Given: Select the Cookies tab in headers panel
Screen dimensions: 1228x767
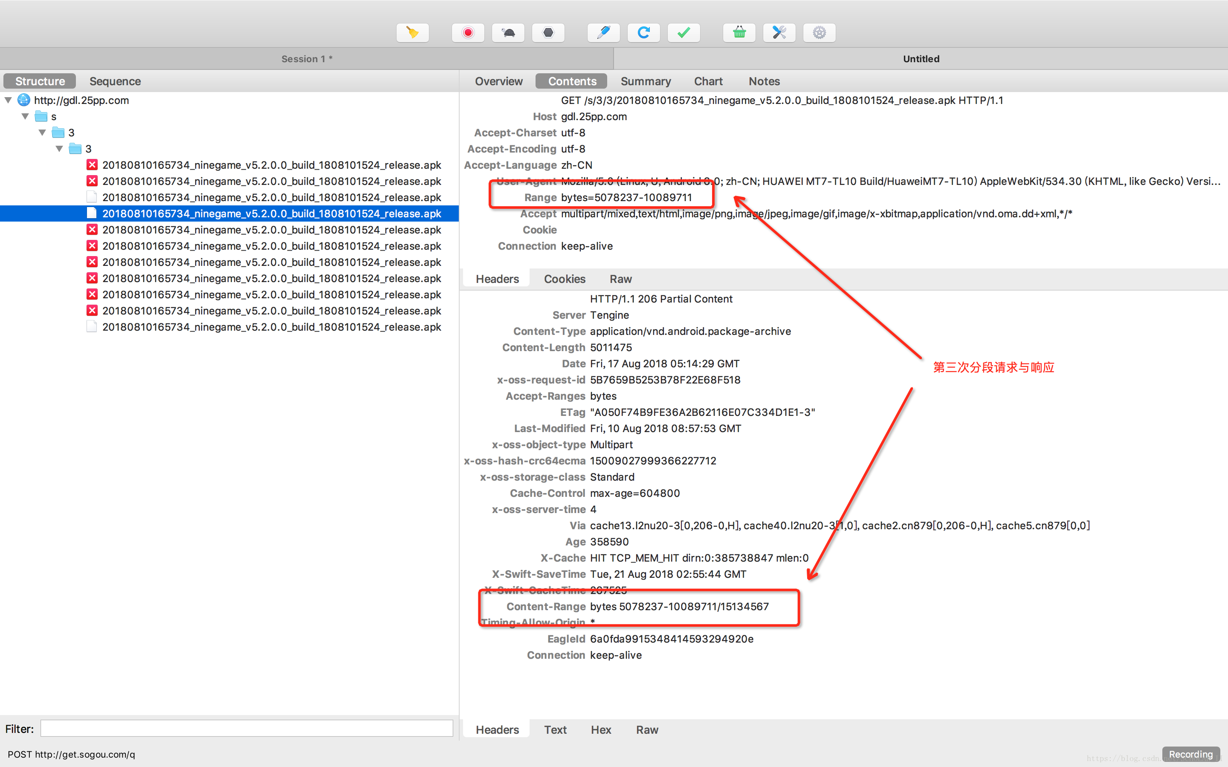Looking at the screenshot, I should (564, 278).
